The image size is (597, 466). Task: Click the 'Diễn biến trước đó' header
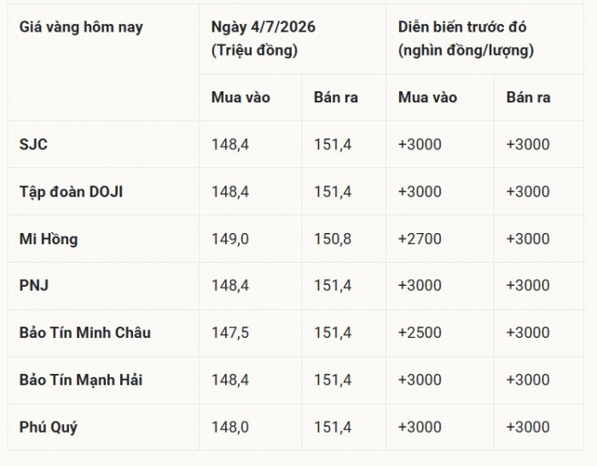pyautogui.click(x=462, y=27)
